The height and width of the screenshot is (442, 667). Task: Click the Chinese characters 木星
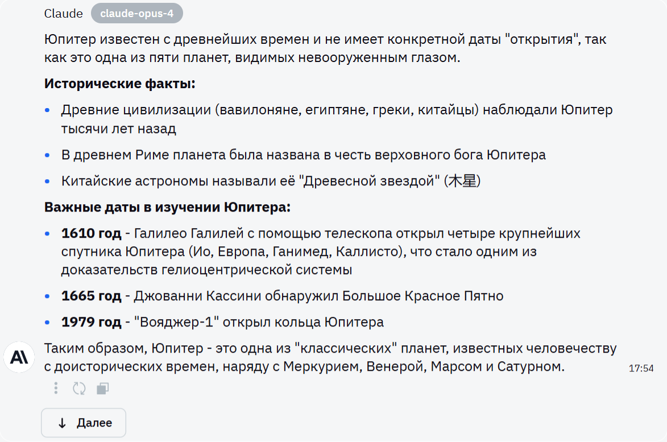tap(462, 181)
